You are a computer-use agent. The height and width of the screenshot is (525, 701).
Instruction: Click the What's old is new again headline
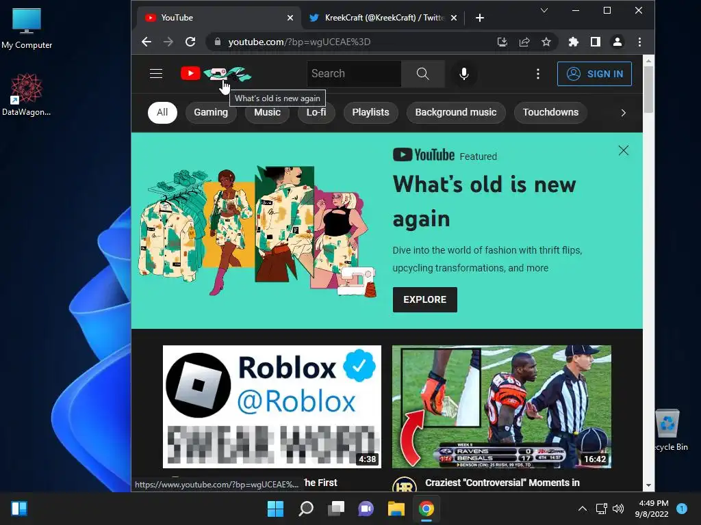tap(484, 202)
